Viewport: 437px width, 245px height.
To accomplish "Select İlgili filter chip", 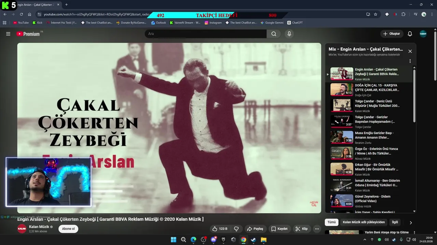I will pos(395,222).
